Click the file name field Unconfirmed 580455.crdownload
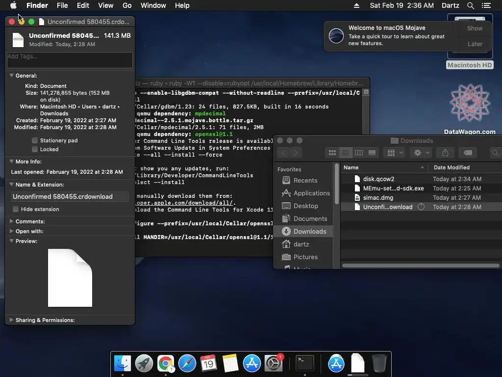The height and width of the screenshot is (377, 502). pyautogui.click(x=70, y=196)
